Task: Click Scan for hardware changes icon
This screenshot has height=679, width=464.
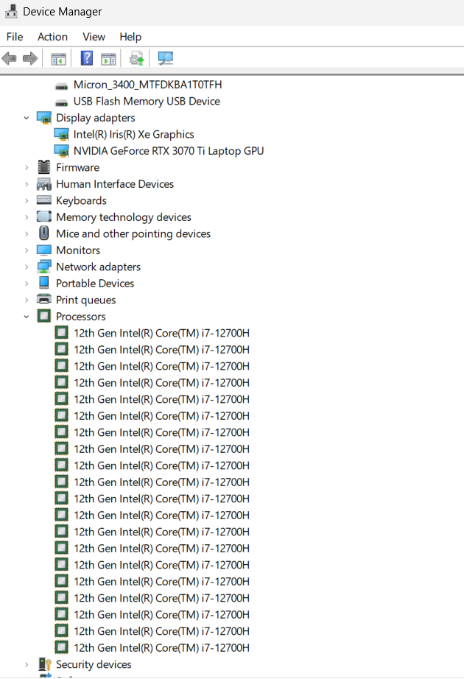Action: coord(165,58)
